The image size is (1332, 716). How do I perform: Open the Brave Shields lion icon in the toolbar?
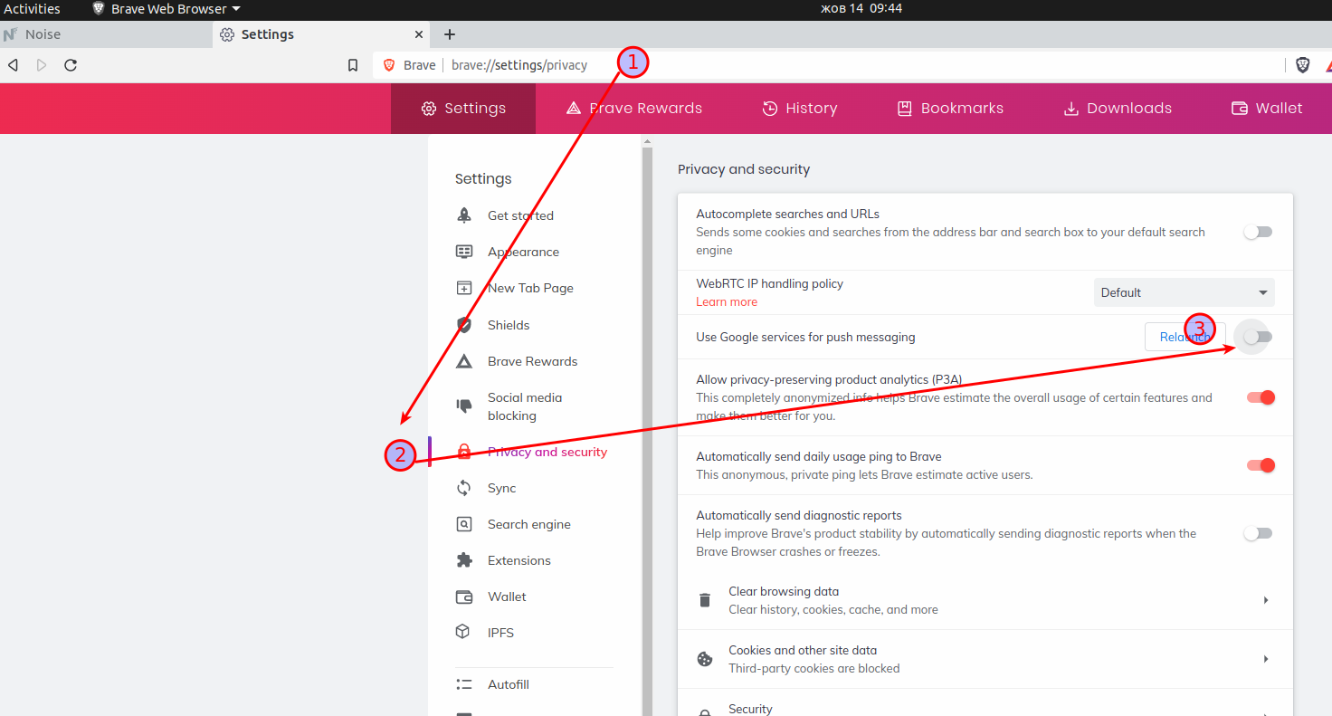coord(1303,64)
